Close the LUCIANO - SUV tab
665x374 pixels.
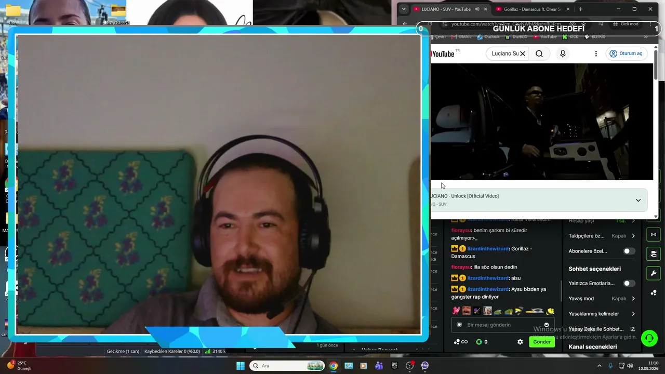[486, 9]
